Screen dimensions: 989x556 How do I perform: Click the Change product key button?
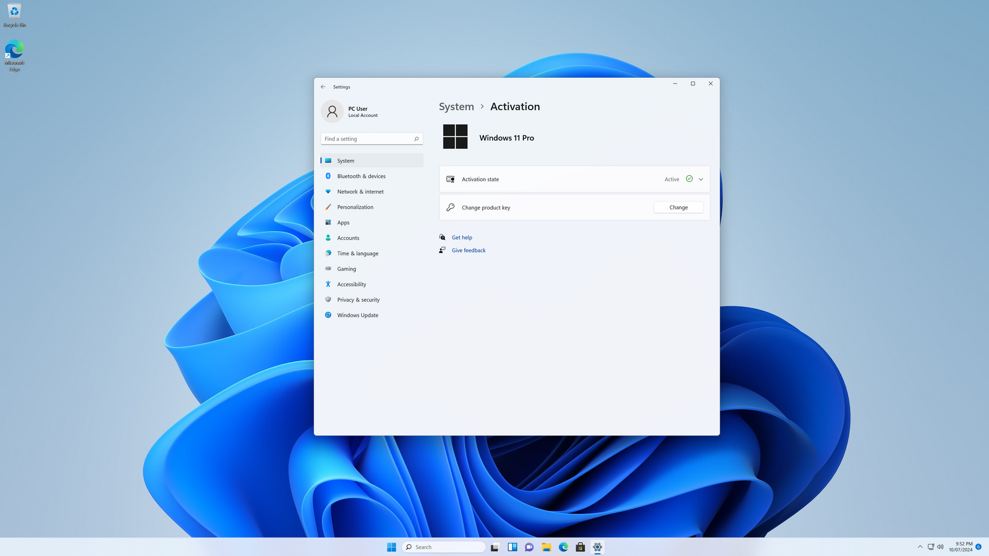click(x=678, y=208)
